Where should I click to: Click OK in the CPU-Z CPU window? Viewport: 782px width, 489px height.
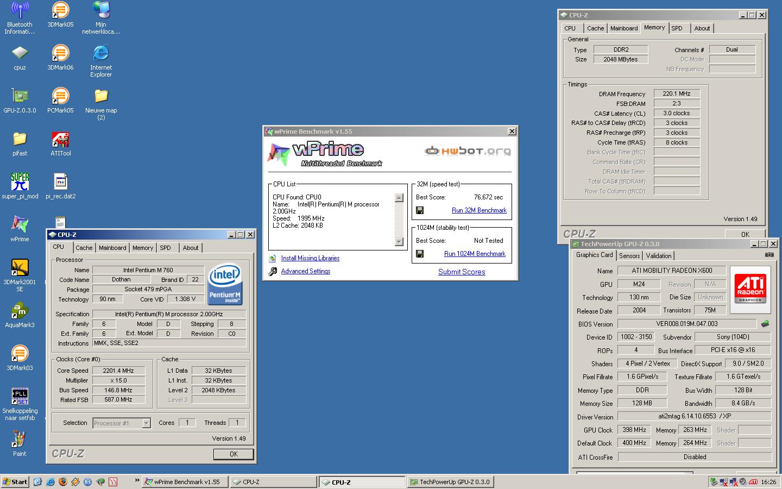pos(234,454)
